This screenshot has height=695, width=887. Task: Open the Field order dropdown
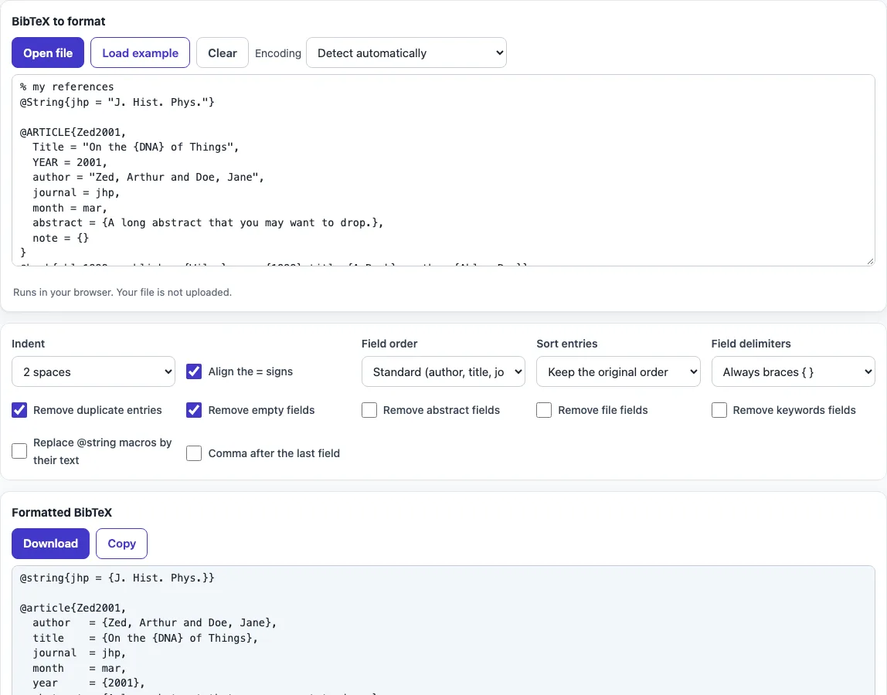tap(443, 371)
